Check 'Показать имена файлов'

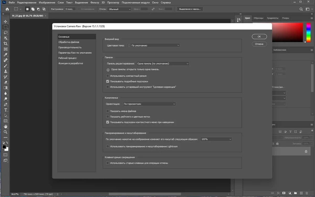108,111
